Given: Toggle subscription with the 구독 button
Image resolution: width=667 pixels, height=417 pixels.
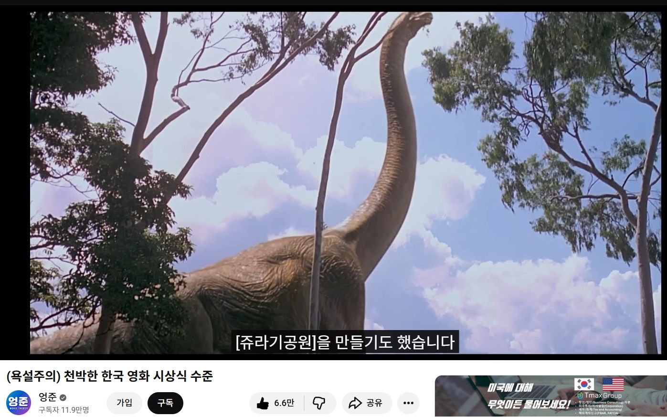Looking at the screenshot, I should 165,403.
